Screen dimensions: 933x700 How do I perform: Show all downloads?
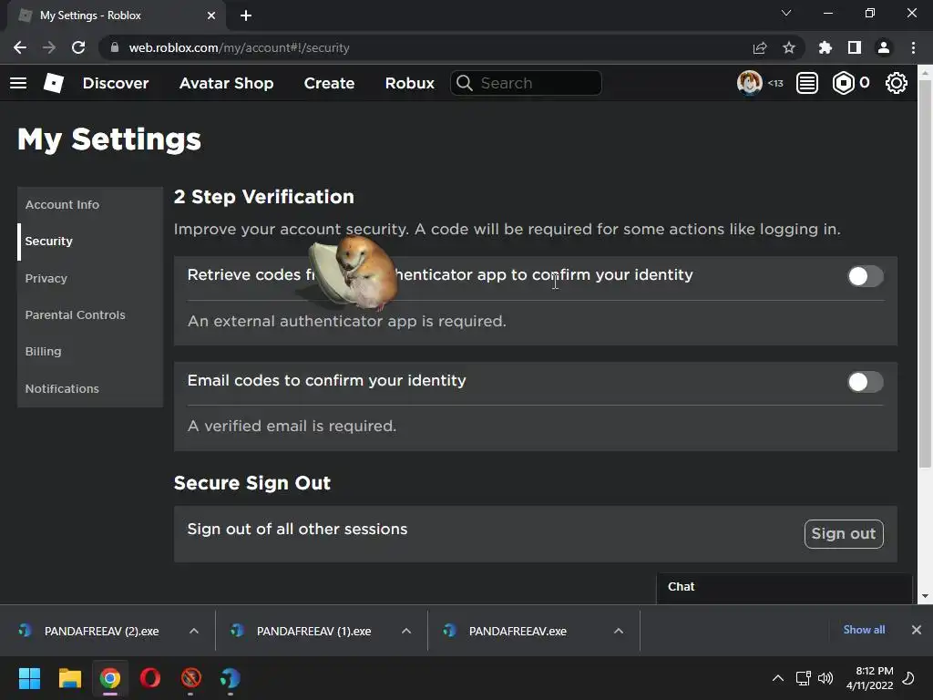point(864,630)
